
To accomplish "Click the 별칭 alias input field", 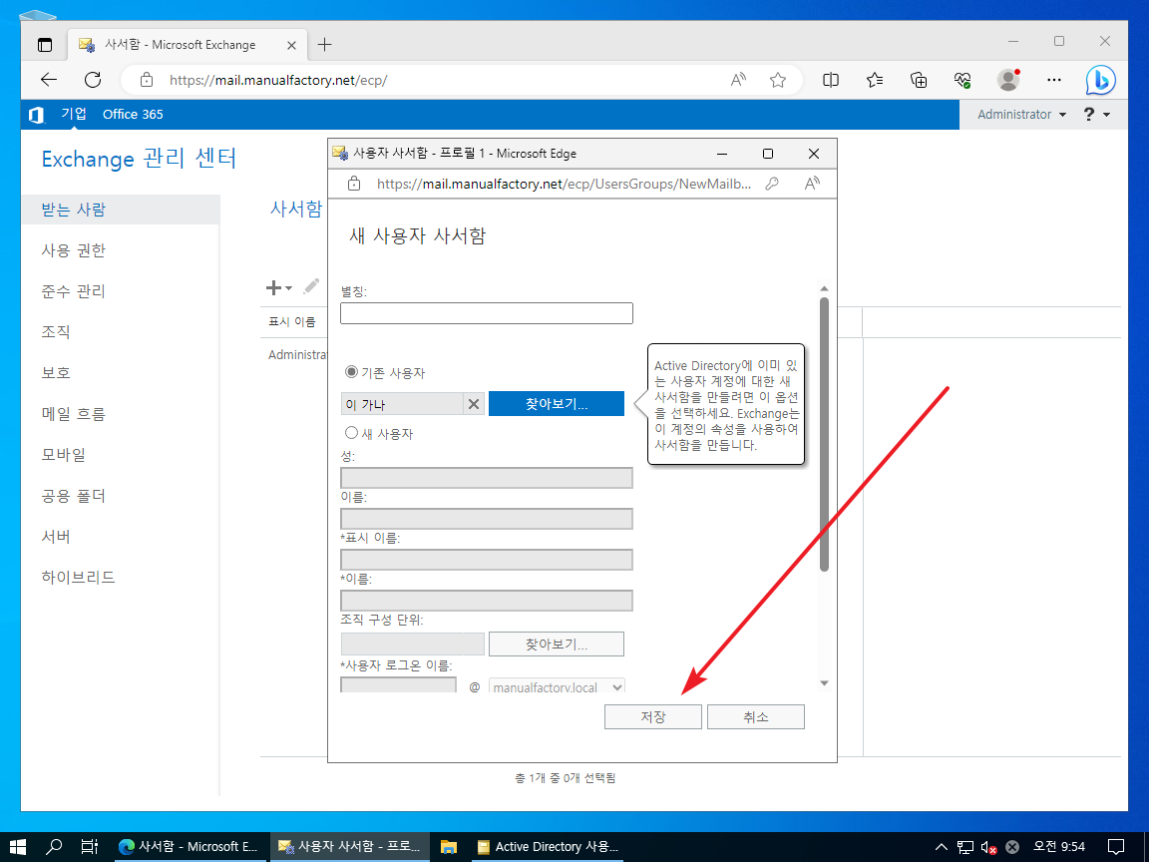I will 487,313.
